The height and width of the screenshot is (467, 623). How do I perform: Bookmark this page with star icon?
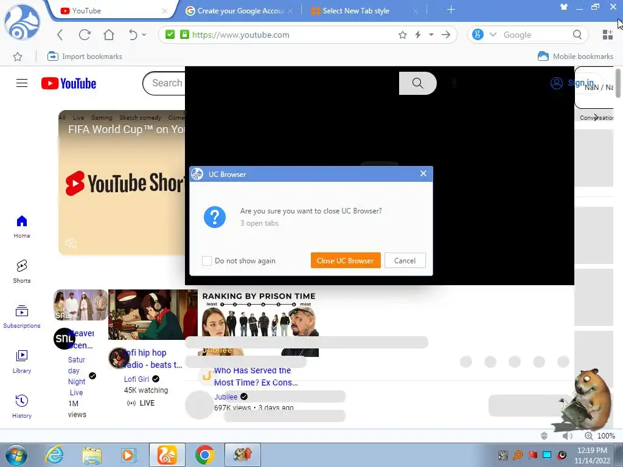pyautogui.click(x=403, y=35)
